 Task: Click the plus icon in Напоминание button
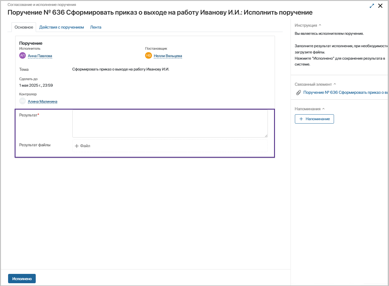pyautogui.click(x=301, y=119)
